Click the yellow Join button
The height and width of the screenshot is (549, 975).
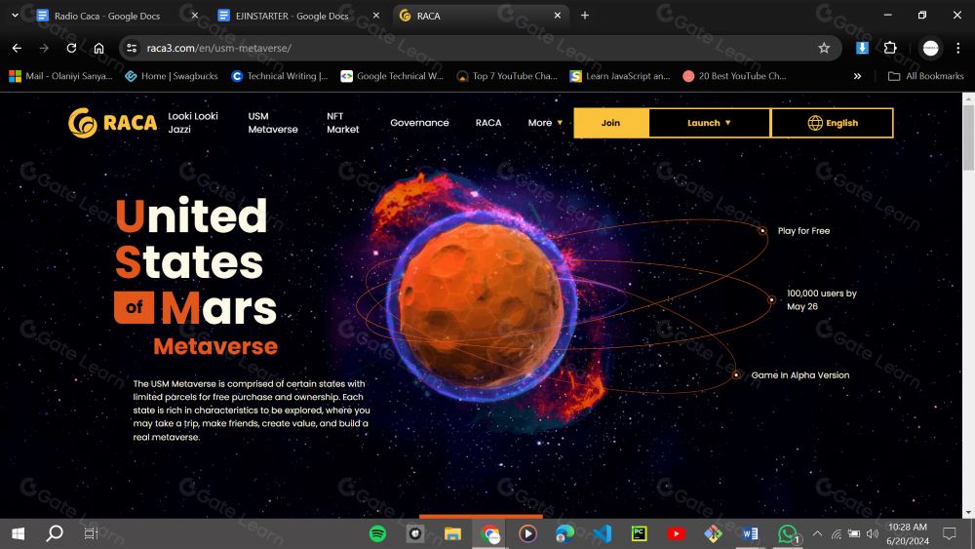click(610, 123)
